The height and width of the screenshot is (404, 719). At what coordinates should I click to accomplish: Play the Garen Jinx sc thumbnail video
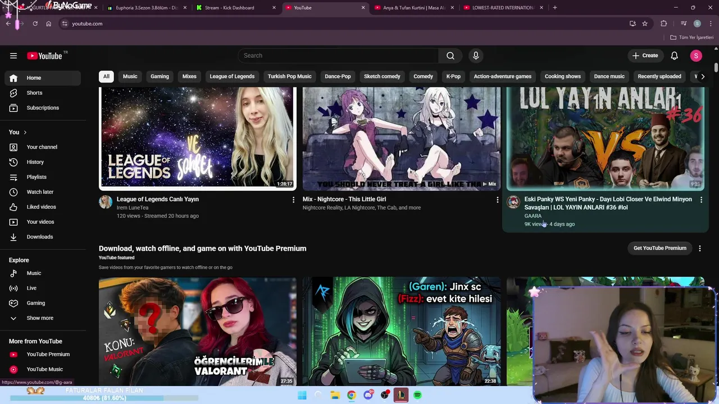[x=402, y=331]
